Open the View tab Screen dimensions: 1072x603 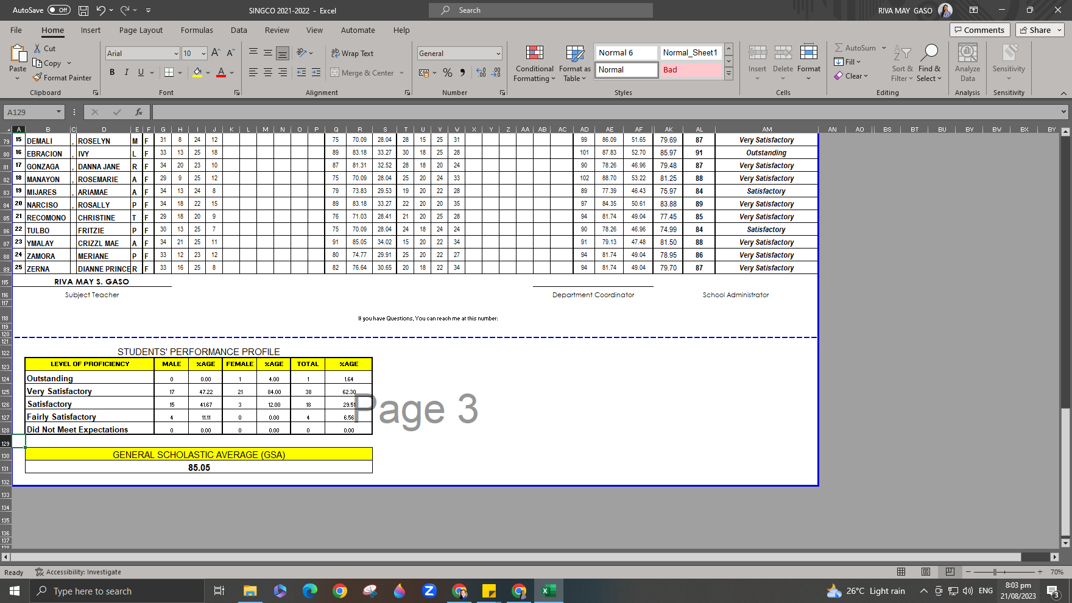[314, 30]
